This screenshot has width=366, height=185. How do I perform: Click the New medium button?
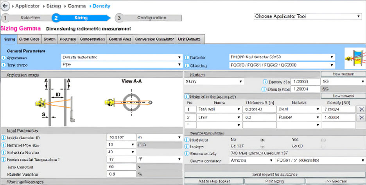[338, 74]
